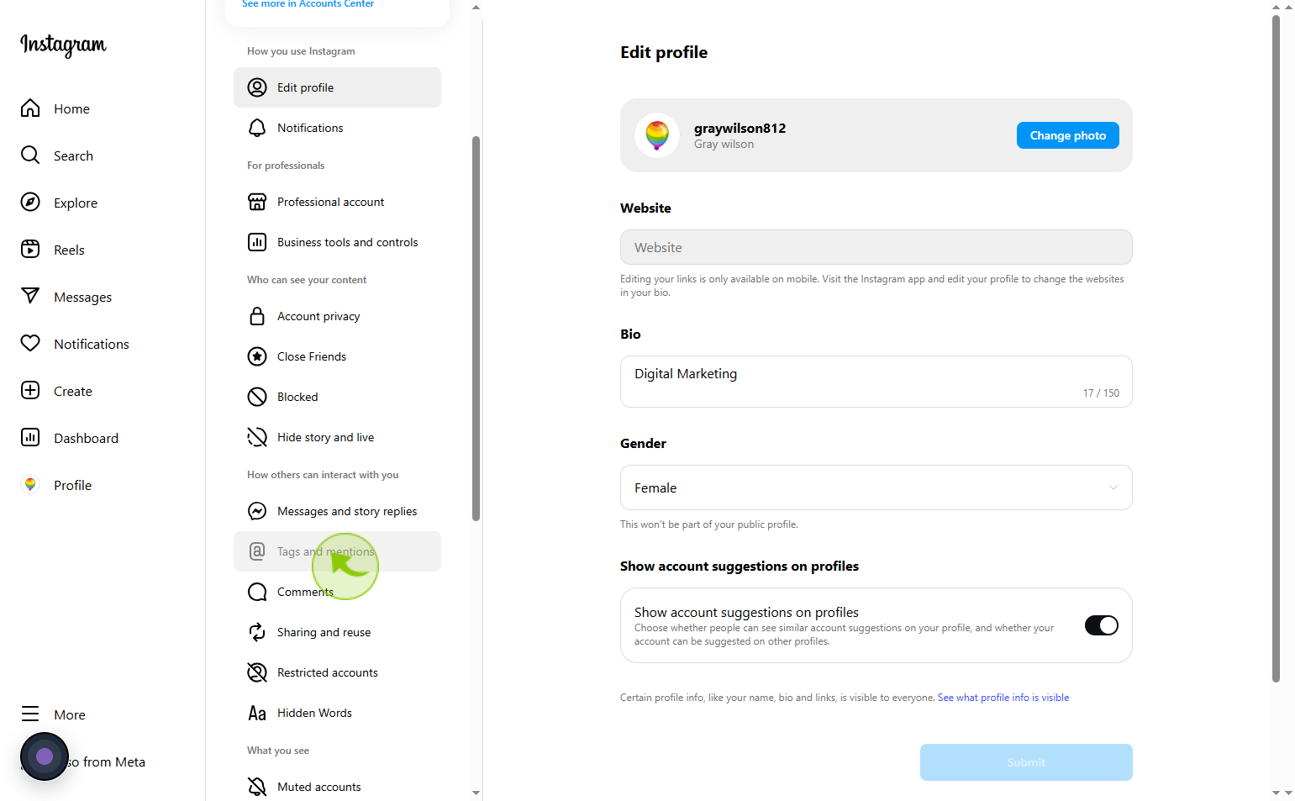Screen dimensions: 1295x801
Task: Click the Close Friends star icon
Action: click(x=257, y=356)
